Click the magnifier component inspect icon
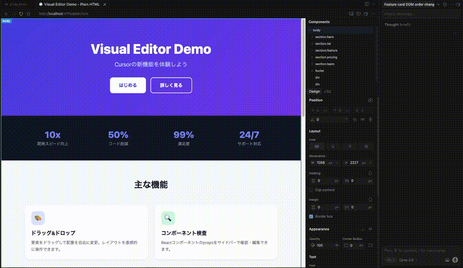 (x=168, y=218)
